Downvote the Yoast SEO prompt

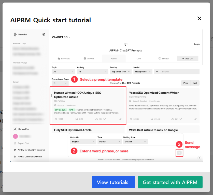click(x=181, y=119)
